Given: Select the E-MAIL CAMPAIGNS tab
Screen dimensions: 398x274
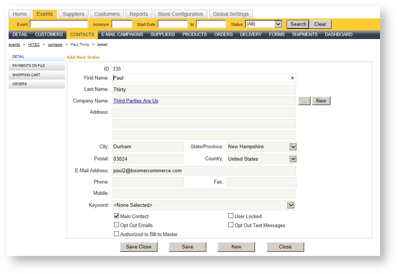Looking at the screenshot, I should [x=122, y=35].
